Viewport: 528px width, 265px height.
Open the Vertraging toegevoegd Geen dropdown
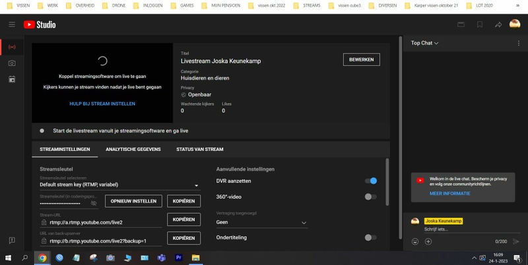[x=261, y=222]
